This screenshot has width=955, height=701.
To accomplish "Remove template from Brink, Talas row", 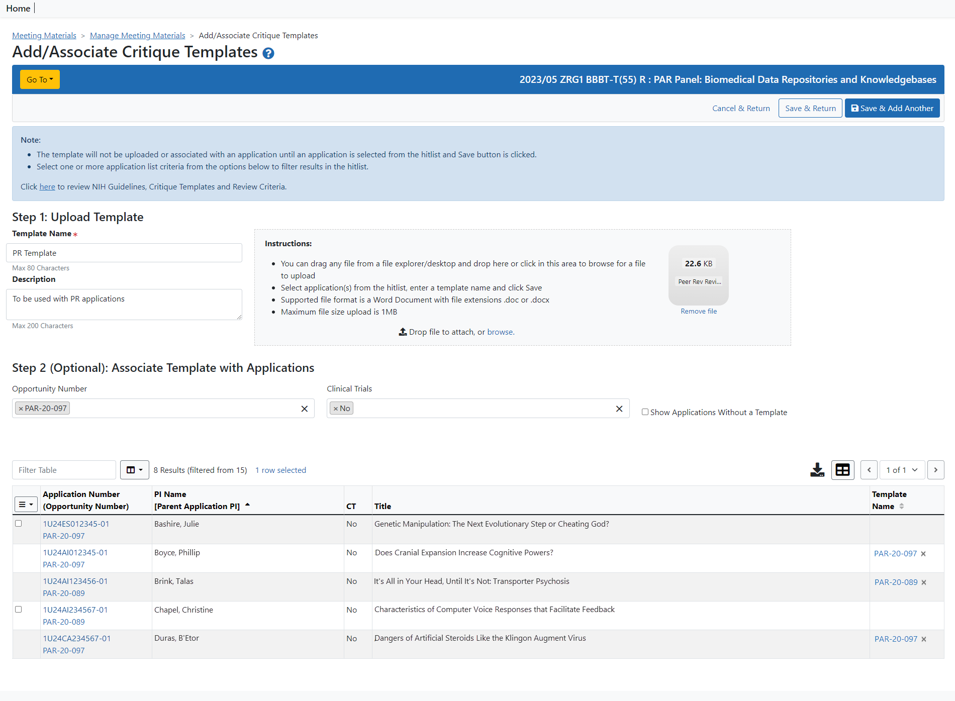I will click(x=924, y=582).
